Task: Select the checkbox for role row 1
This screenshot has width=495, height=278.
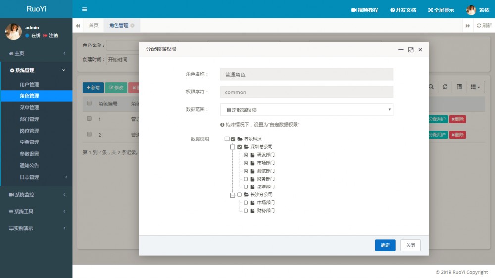Action: click(x=89, y=119)
